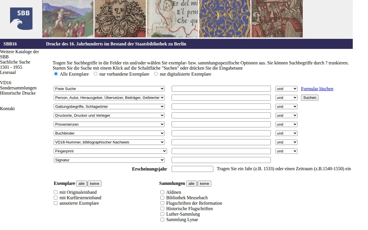Screen dimensions: 368x230
Task: Click the Formular löschen link
Action: [x=317, y=89]
